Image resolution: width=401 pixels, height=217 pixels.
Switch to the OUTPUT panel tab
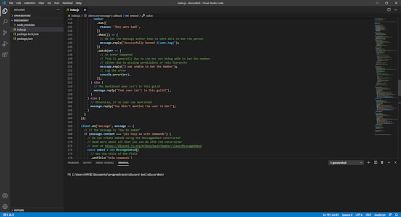[x=87, y=163]
